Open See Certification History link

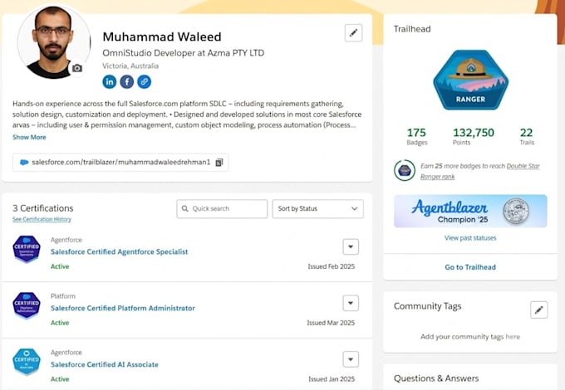pyautogui.click(x=42, y=219)
